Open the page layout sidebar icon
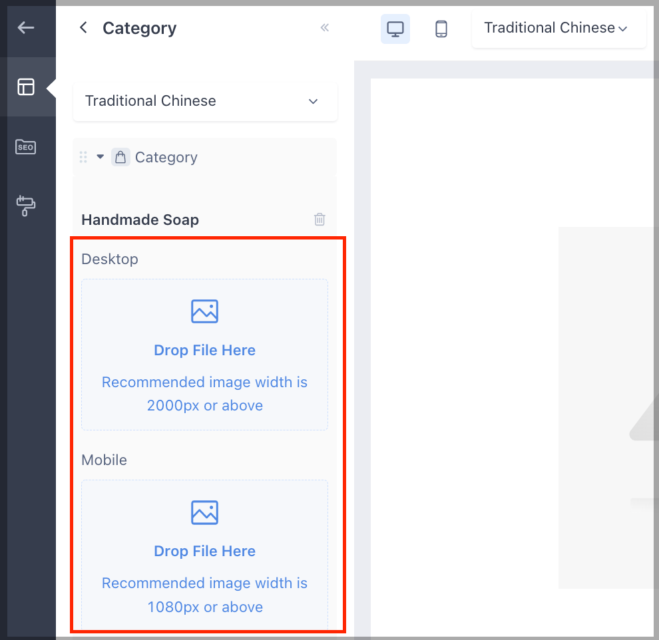 (26, 87)
